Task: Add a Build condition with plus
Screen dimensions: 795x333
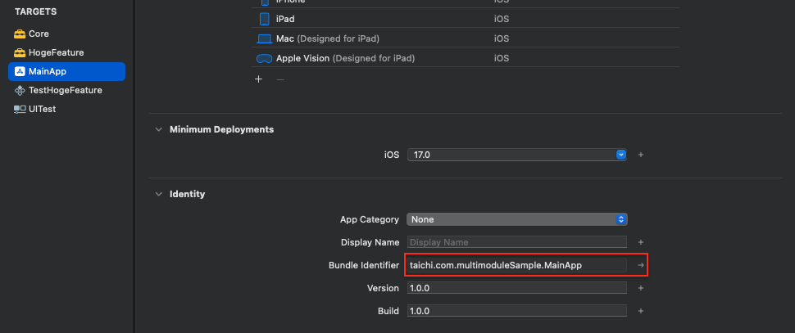Action: tap(641, 311)
